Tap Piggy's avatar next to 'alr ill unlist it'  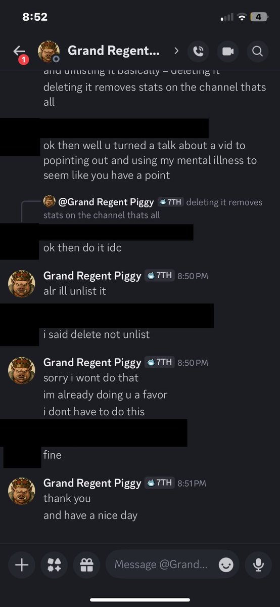(x=22, y=284)
